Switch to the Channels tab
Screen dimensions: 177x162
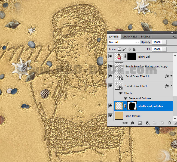click(x=130, y=37)
